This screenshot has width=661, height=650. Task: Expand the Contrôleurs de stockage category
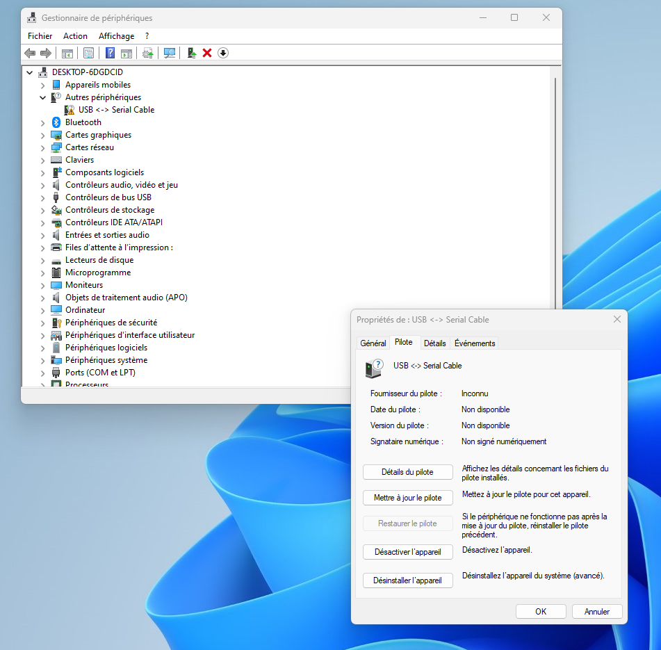42,211
